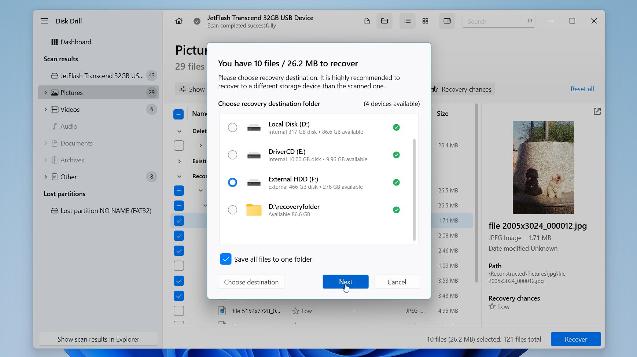This screenshot has height=357, width=637.
Task: Select D:\recoveryfolder radio button
Action: point(232,210)
